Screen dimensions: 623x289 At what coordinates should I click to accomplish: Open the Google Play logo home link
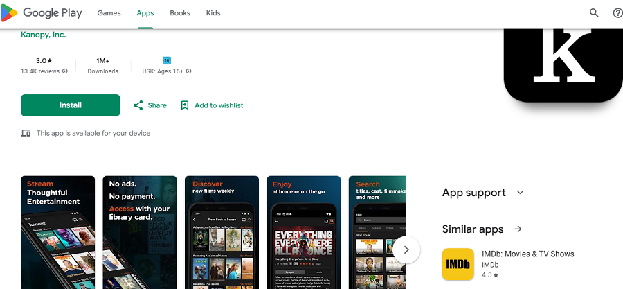[42, 13]
